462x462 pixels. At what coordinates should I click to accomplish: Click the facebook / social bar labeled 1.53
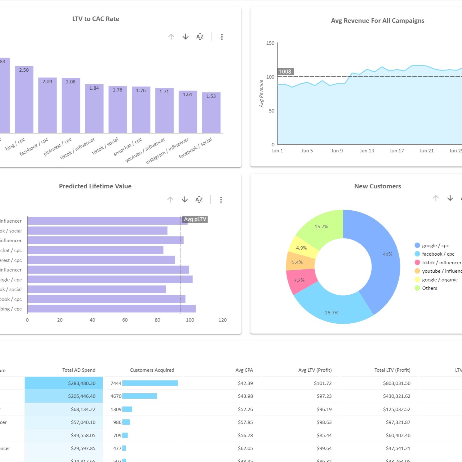click(x=211, y=113)
